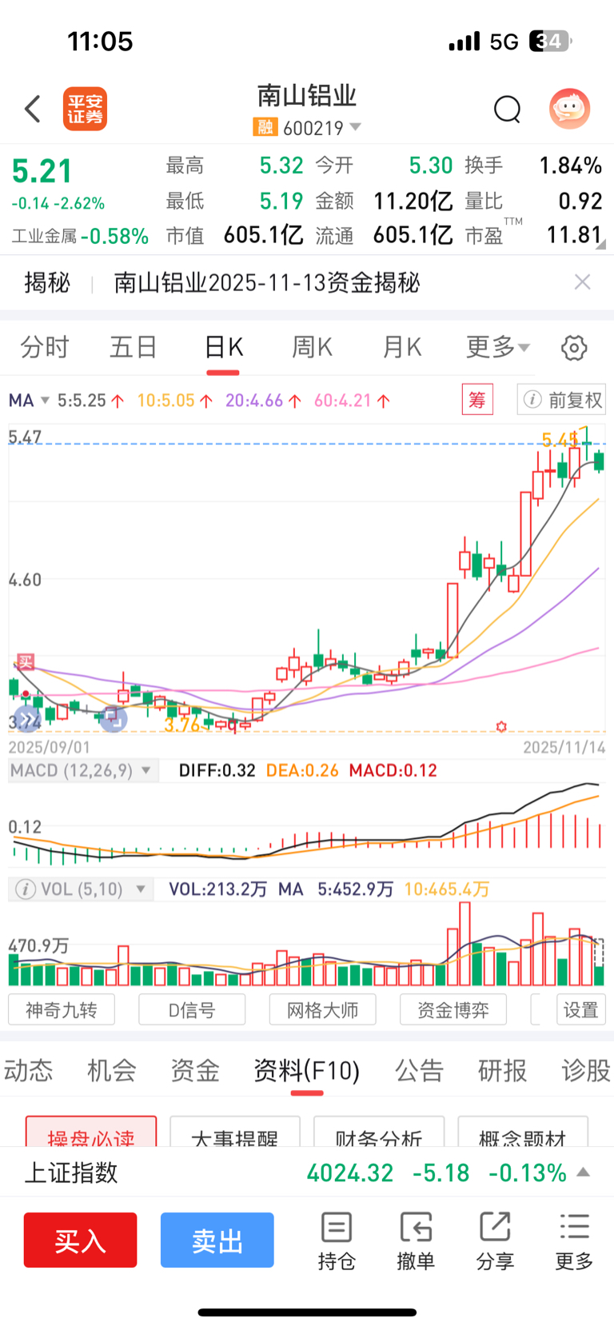Screen dimensions: 614x1330
Task: Close the 揭秘 announcement banner
Action: click(583, 282)
